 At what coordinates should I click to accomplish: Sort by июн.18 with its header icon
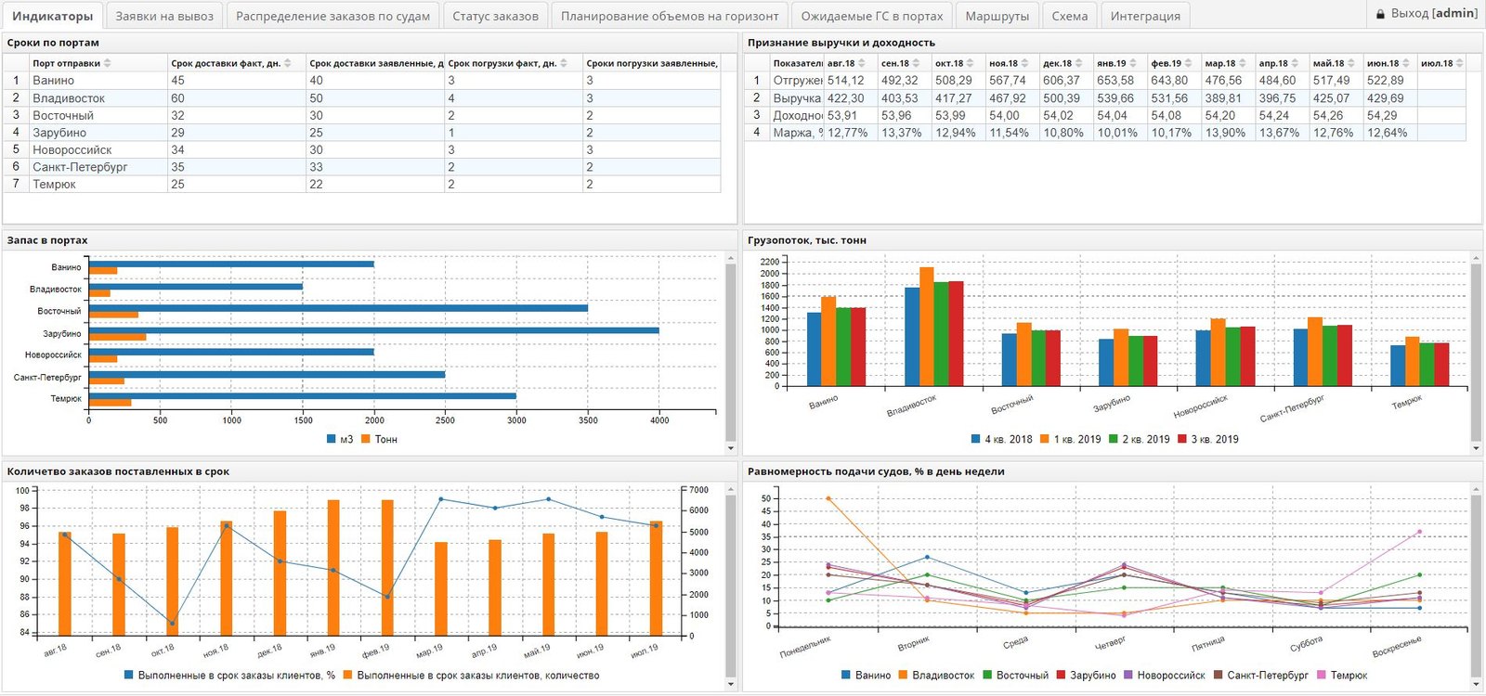tap(1406, 63)
